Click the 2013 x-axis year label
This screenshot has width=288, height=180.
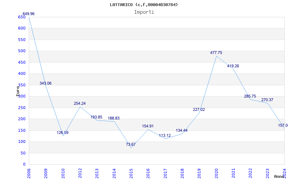point(97,173)
